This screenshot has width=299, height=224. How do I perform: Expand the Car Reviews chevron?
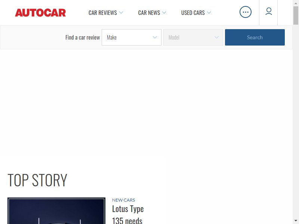pos(121,13)
